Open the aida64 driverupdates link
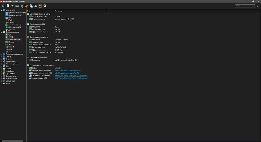 [71, 76]
